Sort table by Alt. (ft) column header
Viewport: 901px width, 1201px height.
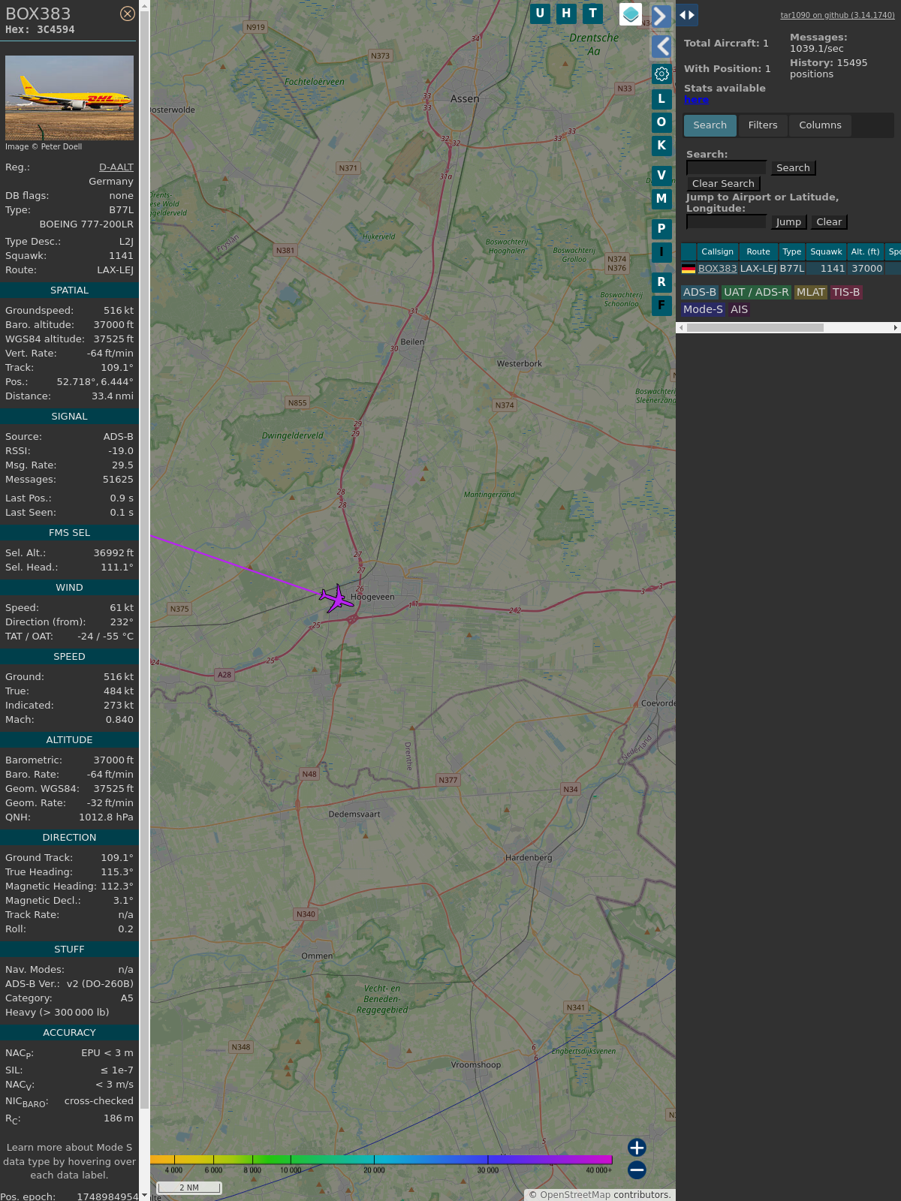click(865, 252)
